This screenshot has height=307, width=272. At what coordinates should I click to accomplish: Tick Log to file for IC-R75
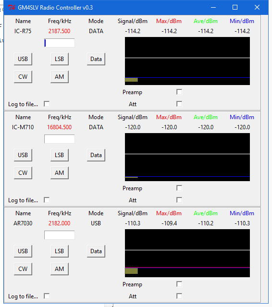47,104
